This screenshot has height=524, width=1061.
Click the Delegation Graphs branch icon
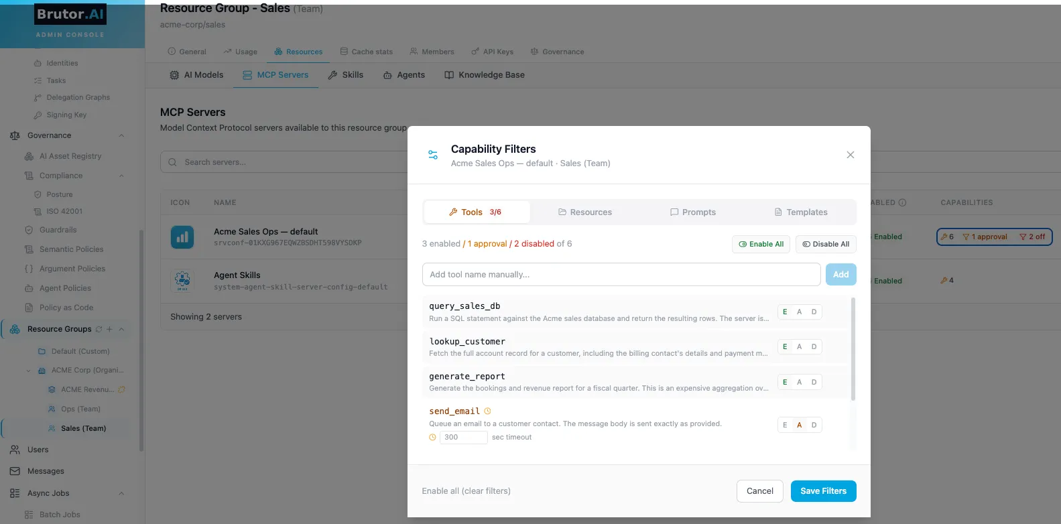tap(38, 97)
